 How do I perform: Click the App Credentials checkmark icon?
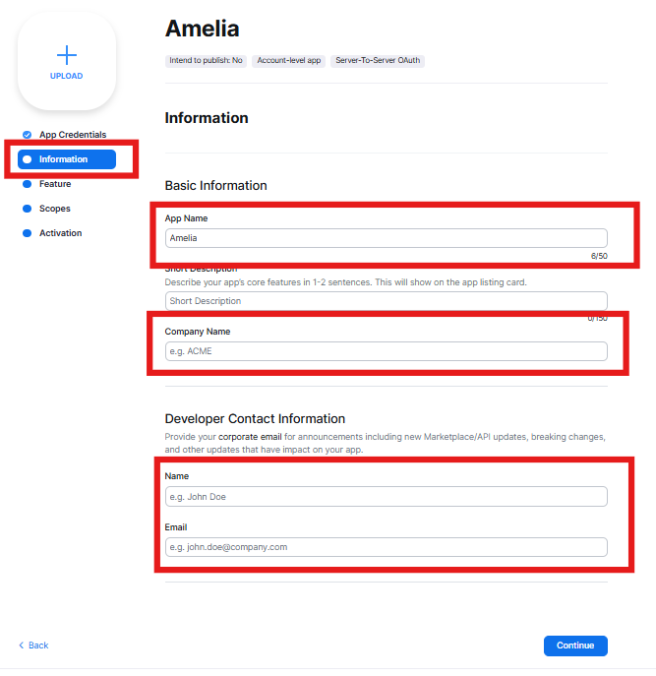click(x=28, y=135)
